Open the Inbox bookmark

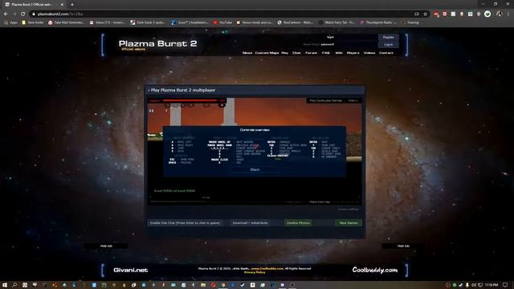click(107, 22)
